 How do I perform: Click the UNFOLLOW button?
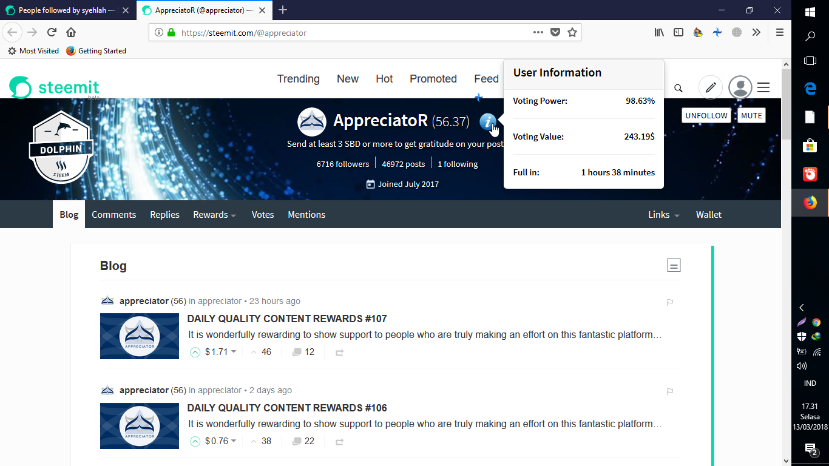click(x=706, y=115)
